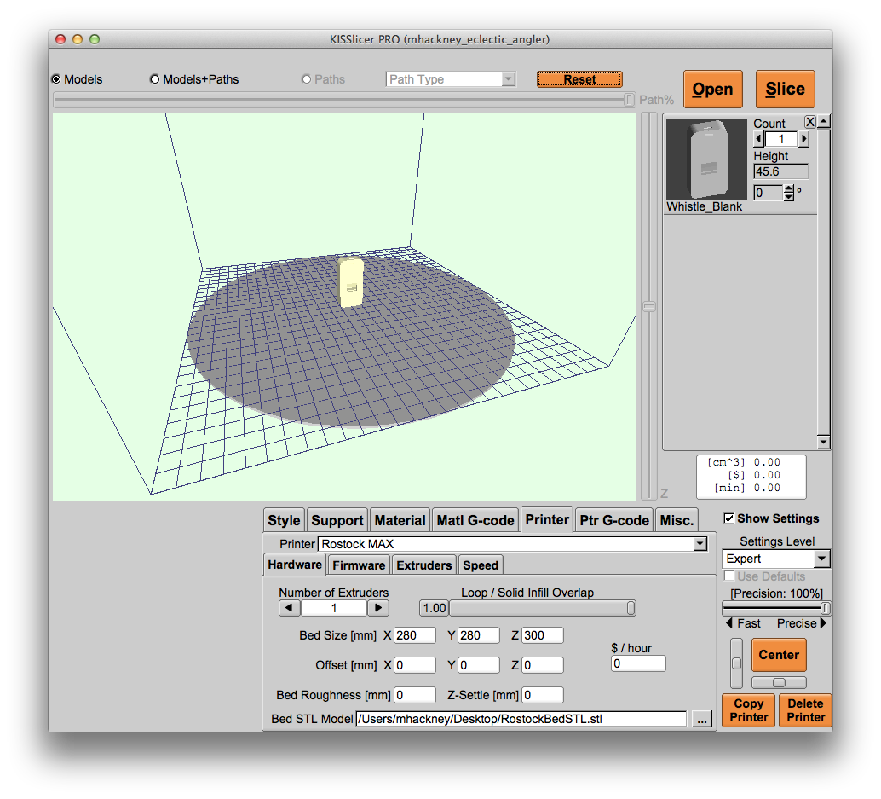The width and height of the screenshot is (881, 799).
Task: Increase model count with right arrow
Action: [x=803, y=139]
